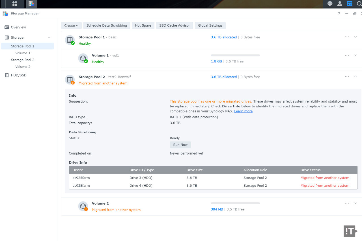Collapse Storage Pool 2 details
The height and width of the screenshot is (241, 362).
pyautogui.click(x=355, y=77)
